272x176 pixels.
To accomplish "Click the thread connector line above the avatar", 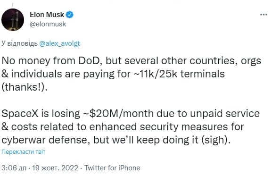I will click(x=13, y=5).
